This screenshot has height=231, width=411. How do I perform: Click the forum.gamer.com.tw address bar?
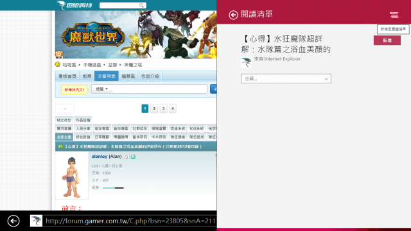click(130, 221)
